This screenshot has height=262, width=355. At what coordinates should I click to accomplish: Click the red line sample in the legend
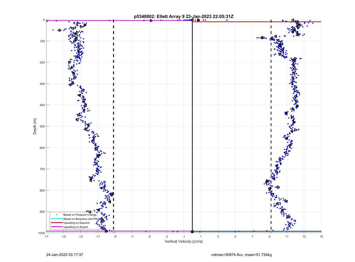click(x=57, y=223)
